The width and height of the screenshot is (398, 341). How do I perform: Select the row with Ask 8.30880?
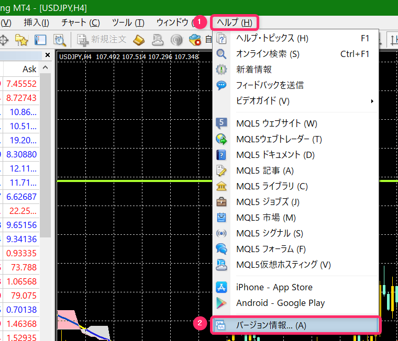19,154
